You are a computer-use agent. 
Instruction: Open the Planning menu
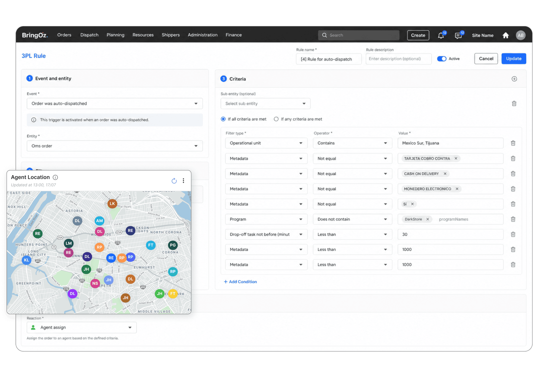[115, 35]
